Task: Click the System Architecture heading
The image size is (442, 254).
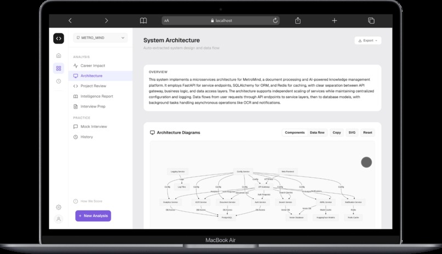Action: click(172, 40)
